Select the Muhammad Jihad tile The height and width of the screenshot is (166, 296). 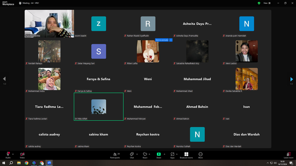(197, 79)
